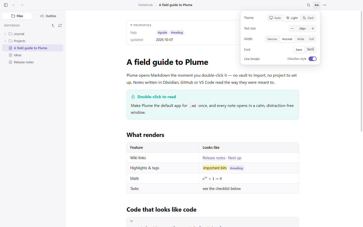Go back with the left arrow
The height and width of the screenshot is (227, 363).
[x=14, y=5]
